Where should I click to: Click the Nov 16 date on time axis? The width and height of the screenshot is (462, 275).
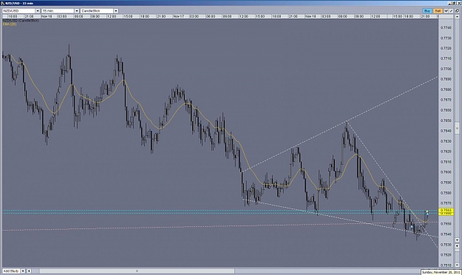point(47,16)
